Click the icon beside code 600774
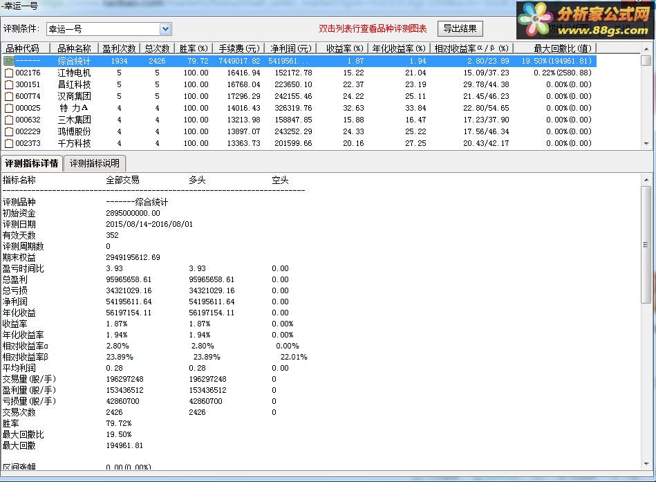 pos(9,96)
